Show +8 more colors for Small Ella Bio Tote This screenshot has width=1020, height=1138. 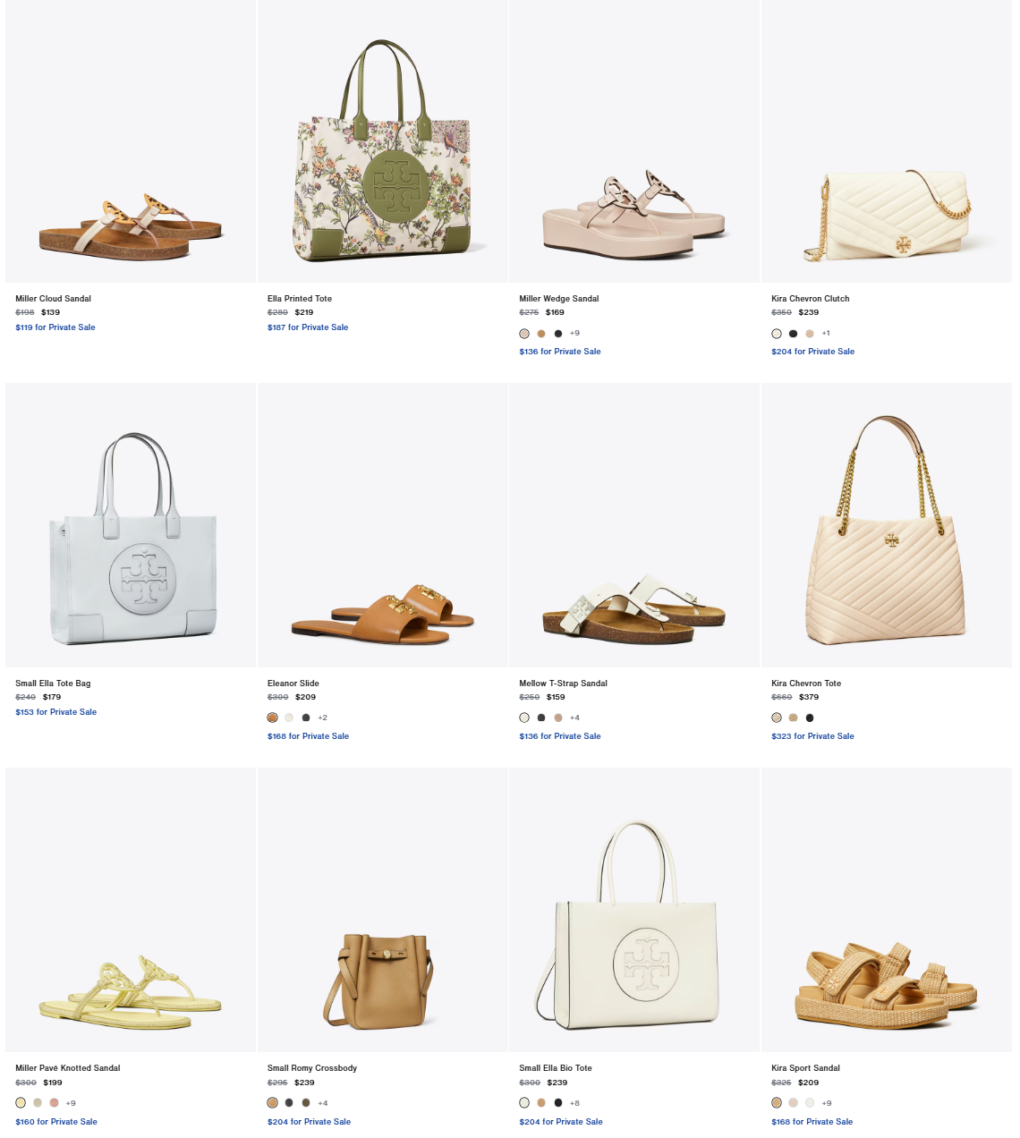(x=574, y=1103)
